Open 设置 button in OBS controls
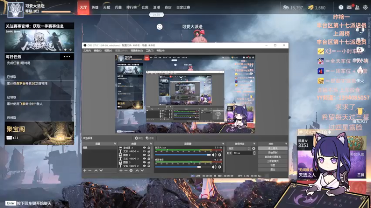This screenshot has height=208, width=371. tap(273, 165)
